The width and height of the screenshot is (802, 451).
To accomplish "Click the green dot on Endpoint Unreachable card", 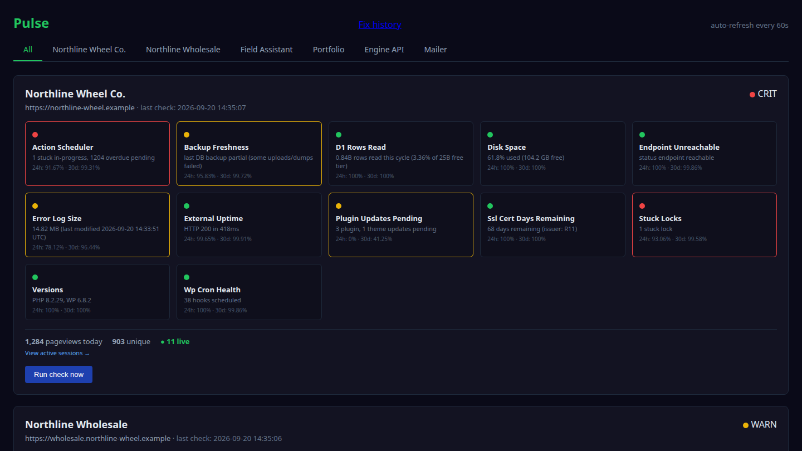I will 642,135.
